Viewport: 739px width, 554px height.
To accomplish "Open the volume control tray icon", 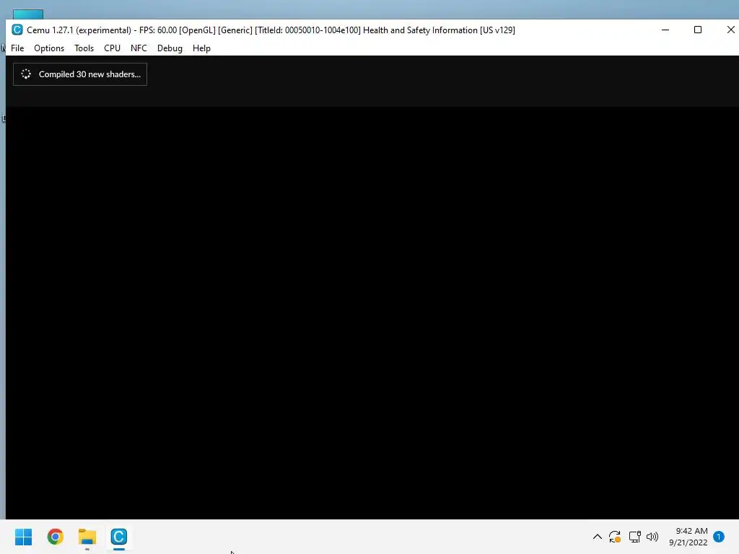I will (652, 537).
